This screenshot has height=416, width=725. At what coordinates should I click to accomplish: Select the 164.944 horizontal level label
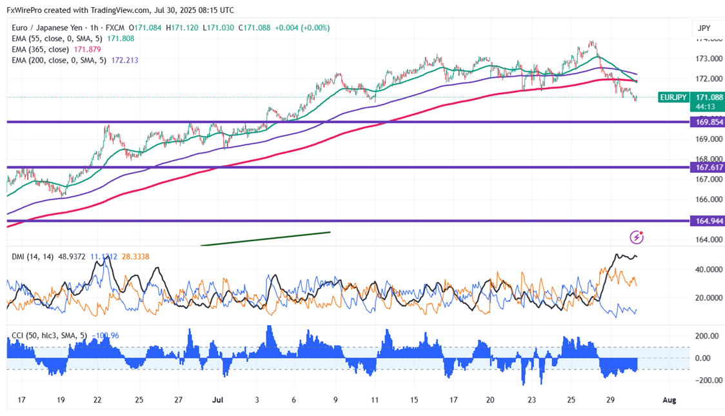click(x=708, y=221)
